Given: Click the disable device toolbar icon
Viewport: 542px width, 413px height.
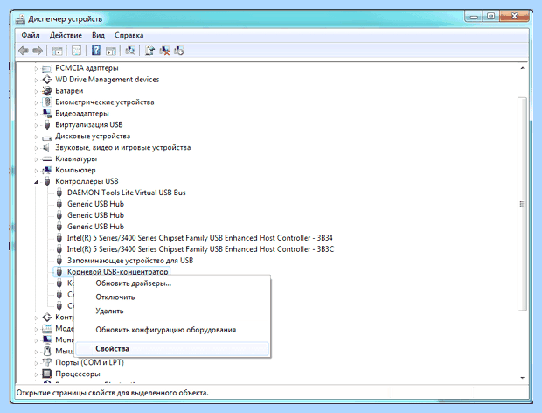Looking at the screenshot, I should coord(179,51).
